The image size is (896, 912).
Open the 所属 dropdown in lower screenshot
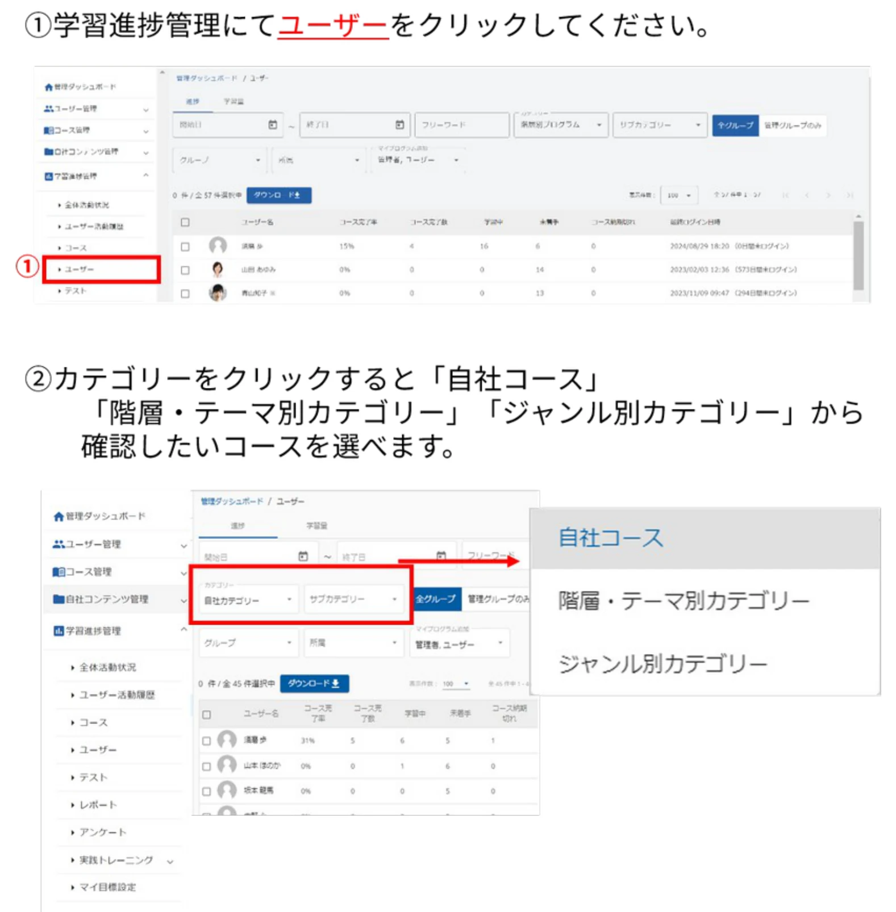(353, 643)
